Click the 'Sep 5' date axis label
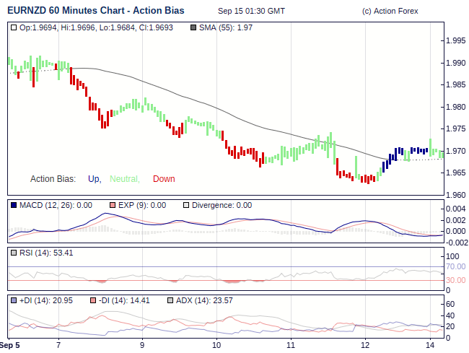The width and height of the screenshot is (469, 353). [9, 345]
